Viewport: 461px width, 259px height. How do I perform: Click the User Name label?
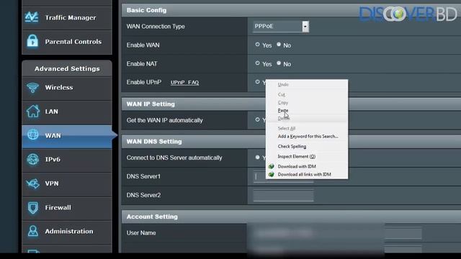click(x=141, y=233)
